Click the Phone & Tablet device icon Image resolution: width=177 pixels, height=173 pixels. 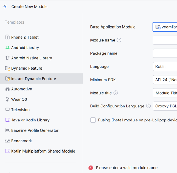point(8,37)
